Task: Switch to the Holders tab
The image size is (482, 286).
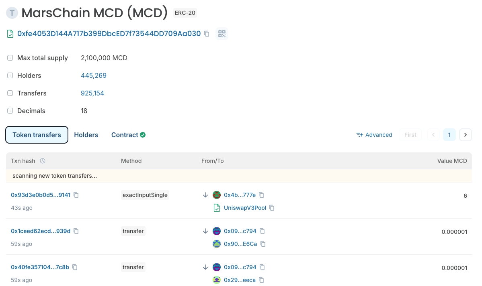Action: pyautogui.click(x=86, y=135)
